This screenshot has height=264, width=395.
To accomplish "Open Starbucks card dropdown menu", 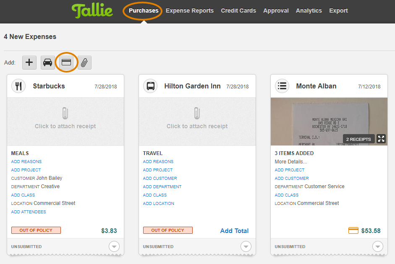I will [x=114, y=246].
